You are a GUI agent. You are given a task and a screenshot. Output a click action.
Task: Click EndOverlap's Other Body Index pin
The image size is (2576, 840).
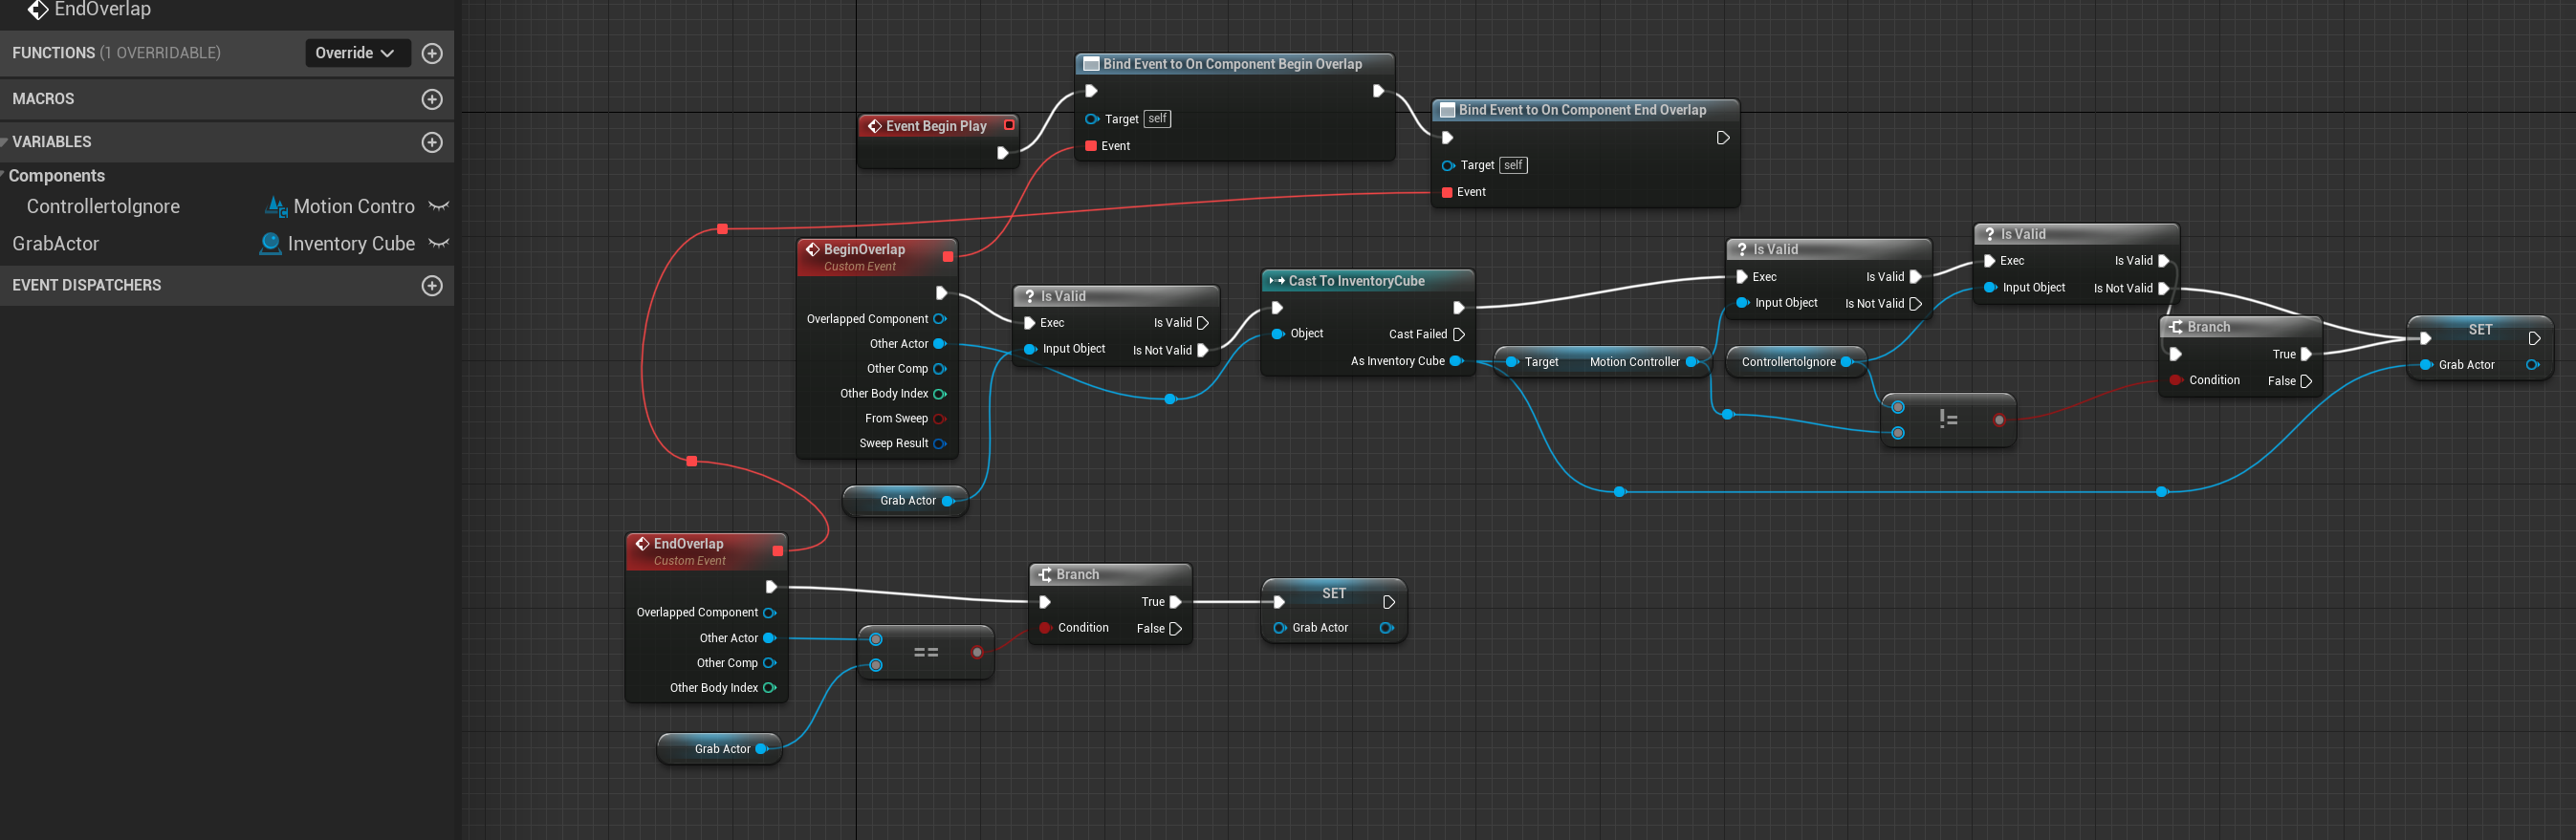point(770,688)
